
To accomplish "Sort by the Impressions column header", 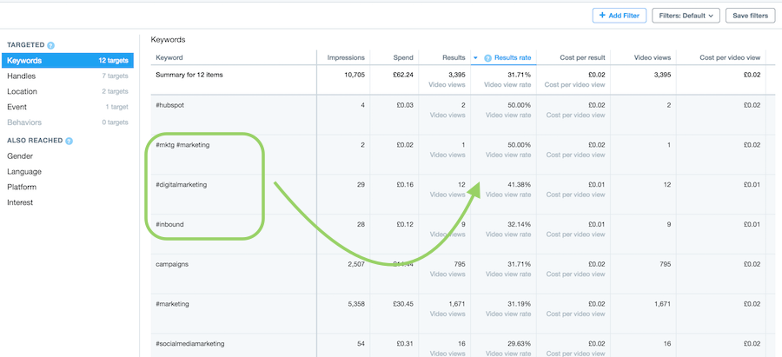I will point(346,58).
